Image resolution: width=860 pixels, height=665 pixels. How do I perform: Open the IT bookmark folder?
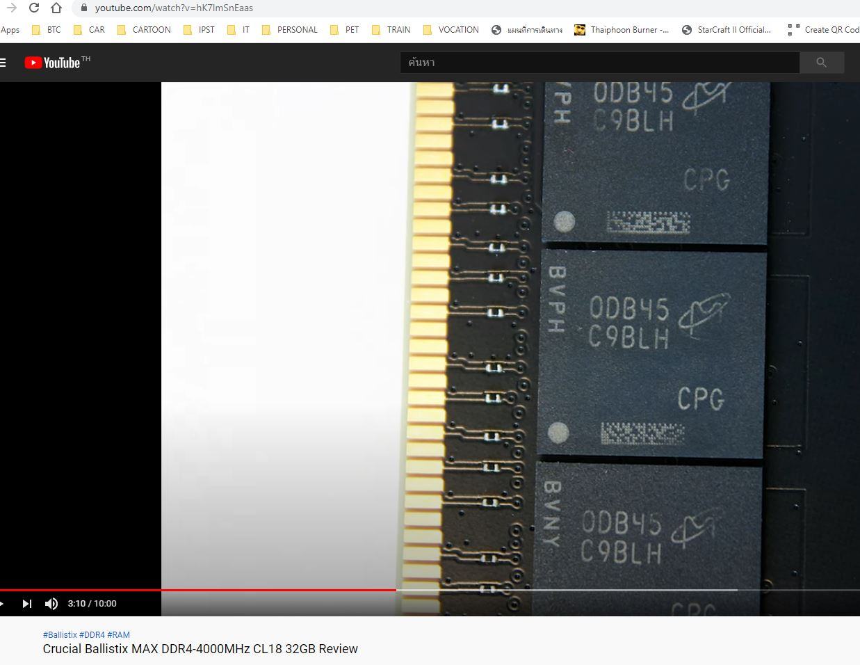(x=238, y=30)
